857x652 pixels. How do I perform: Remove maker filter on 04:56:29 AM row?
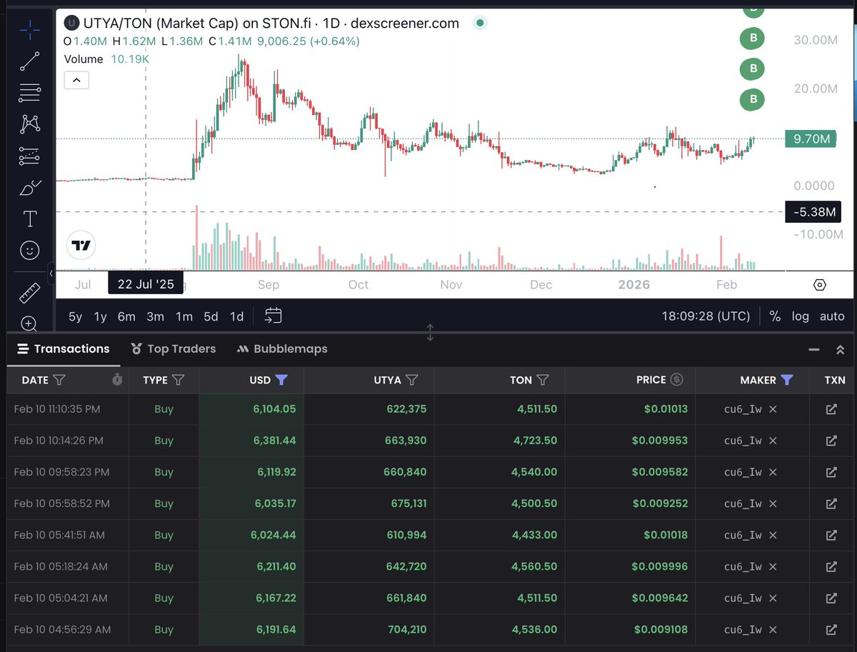pos(773,630)
